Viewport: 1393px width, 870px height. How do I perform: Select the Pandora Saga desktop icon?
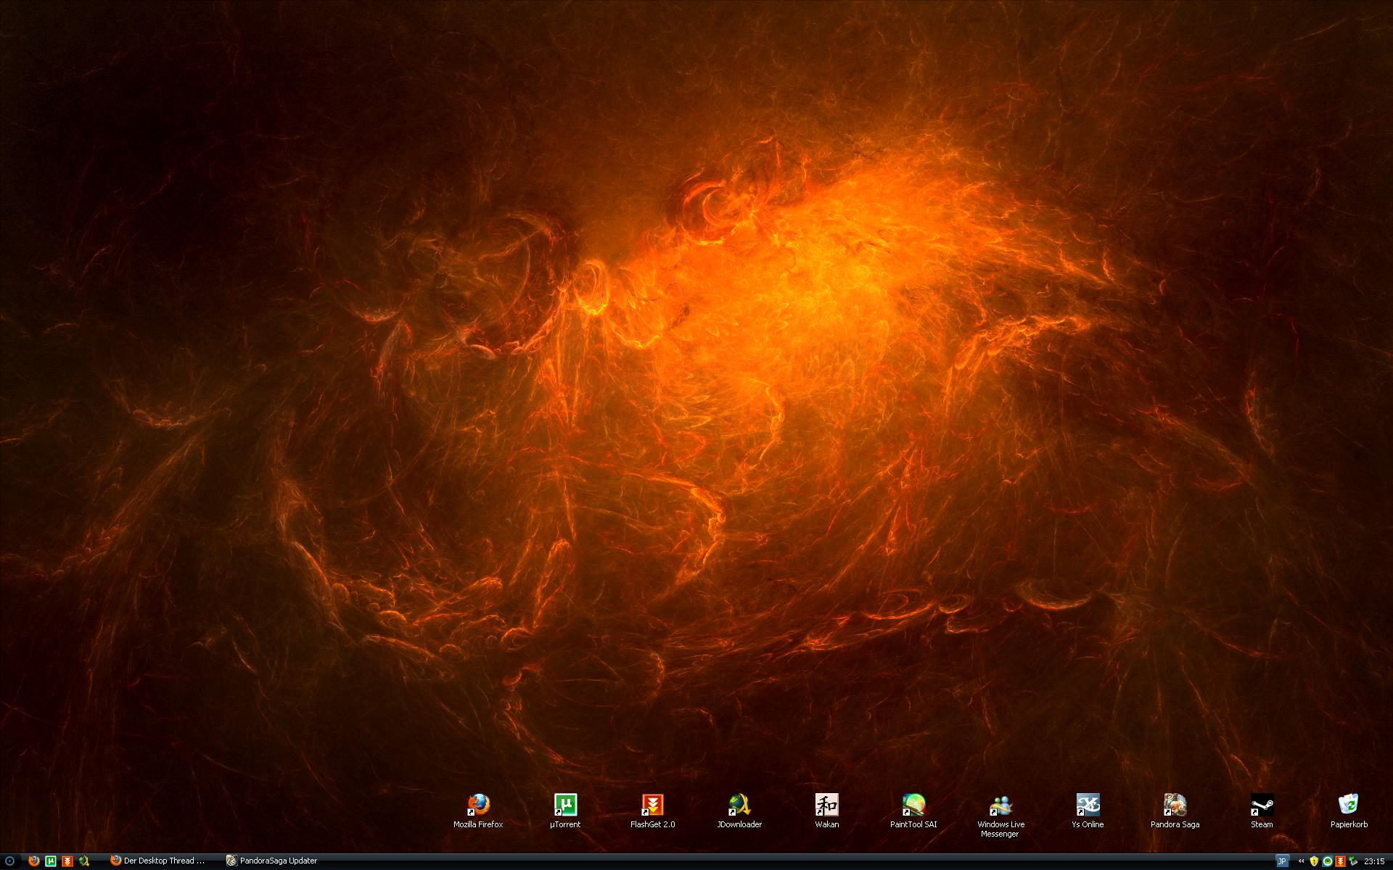1175,805
